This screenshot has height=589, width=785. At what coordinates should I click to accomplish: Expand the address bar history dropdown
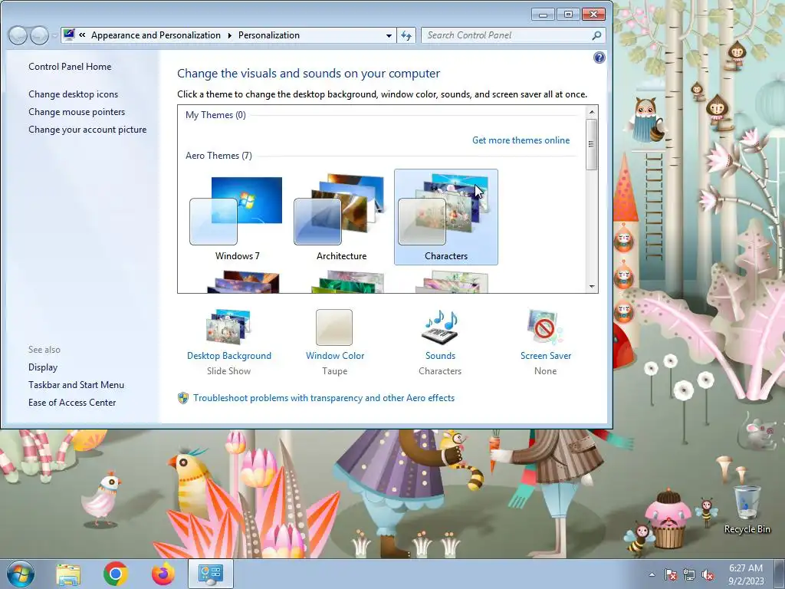(x=389, y=35)
